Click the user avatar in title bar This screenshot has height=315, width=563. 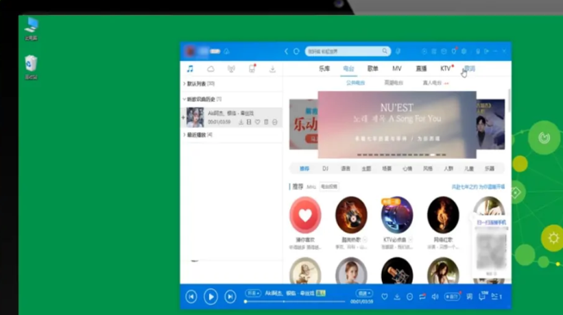pyautogui.click(x=190, y=51)
